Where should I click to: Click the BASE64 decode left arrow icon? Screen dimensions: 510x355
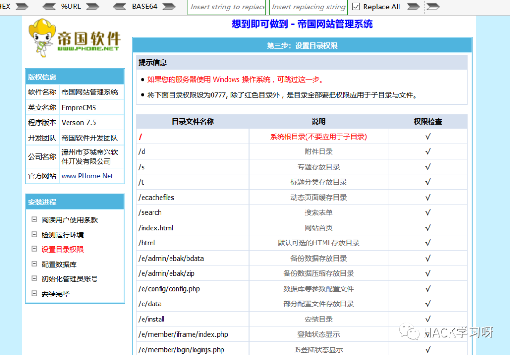120,7
